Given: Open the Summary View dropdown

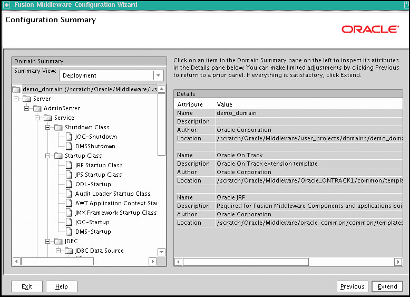Looking at the screenshot, I should click(x=158, y=75).
